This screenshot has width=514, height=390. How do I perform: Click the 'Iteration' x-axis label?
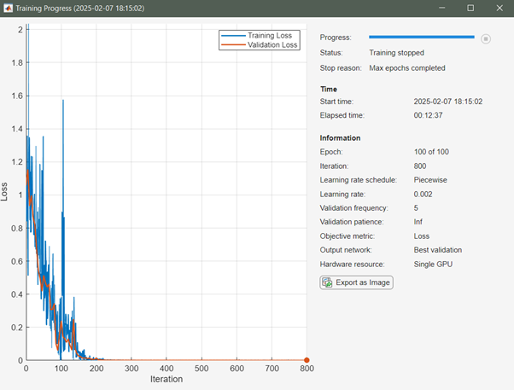(x=166, y=379)
